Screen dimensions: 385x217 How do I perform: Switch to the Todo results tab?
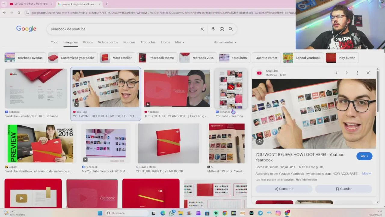coord(54,42)
